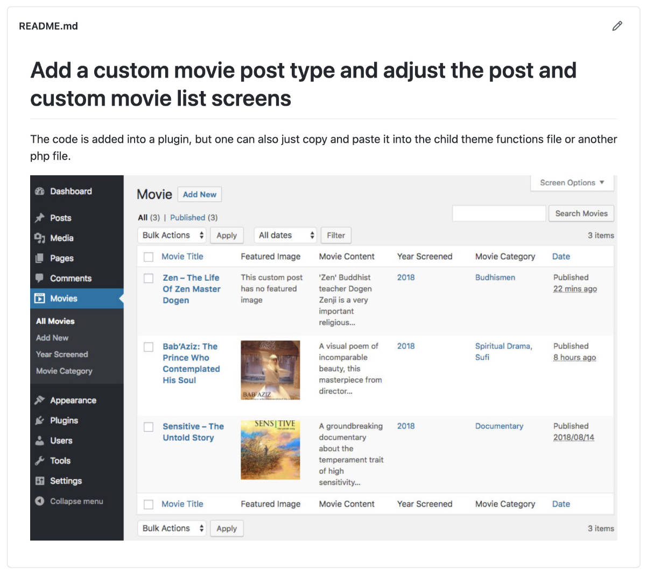Click the movie search text field
This screenshot has width=646, height=575.
[498, 213]
